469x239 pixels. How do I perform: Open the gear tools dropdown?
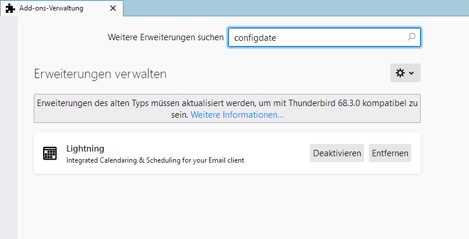405,73
